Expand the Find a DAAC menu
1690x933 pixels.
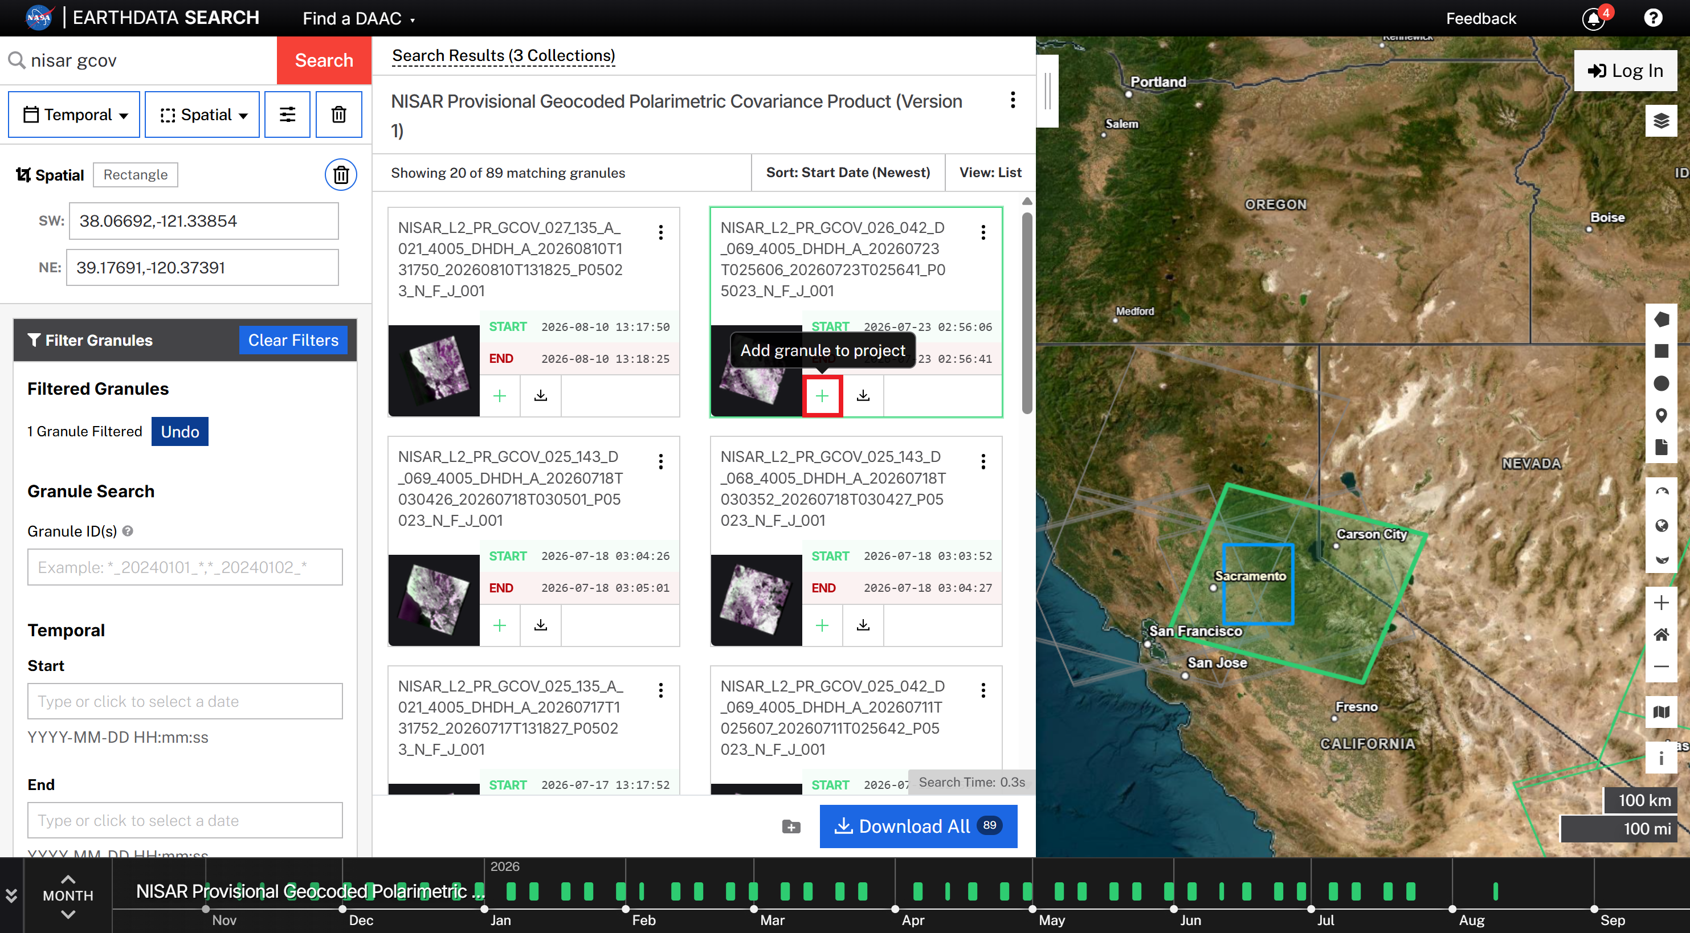tap(358, 18)
